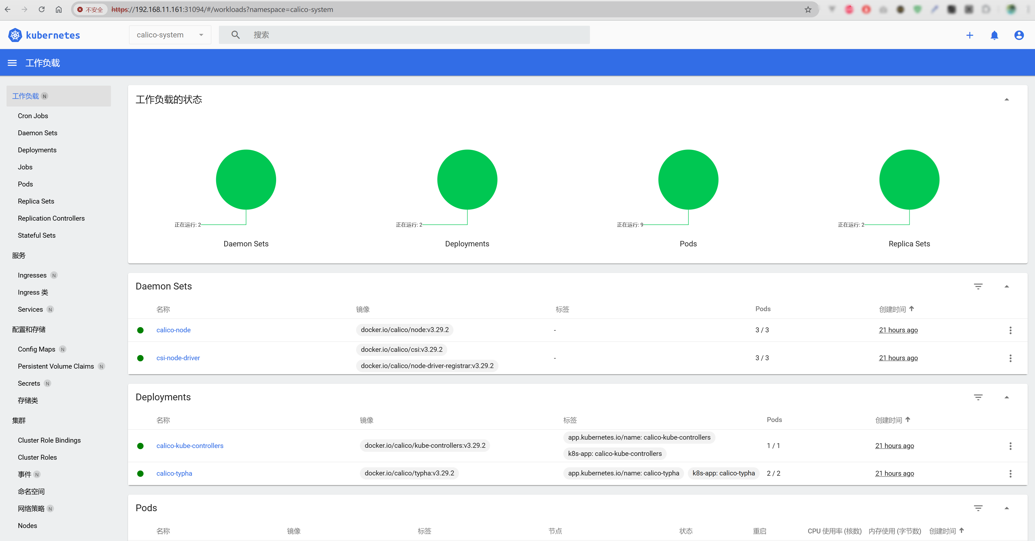The image size is (1035, 541).
Task: Open the notifications bell
Action: point(994,35)
